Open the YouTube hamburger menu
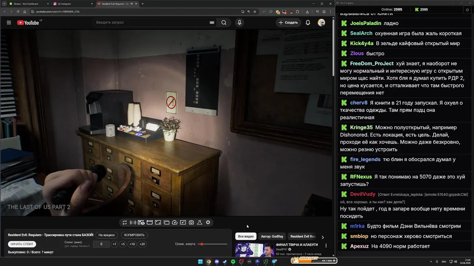This screenshot has height=266, width=474. tap(9, 23)
